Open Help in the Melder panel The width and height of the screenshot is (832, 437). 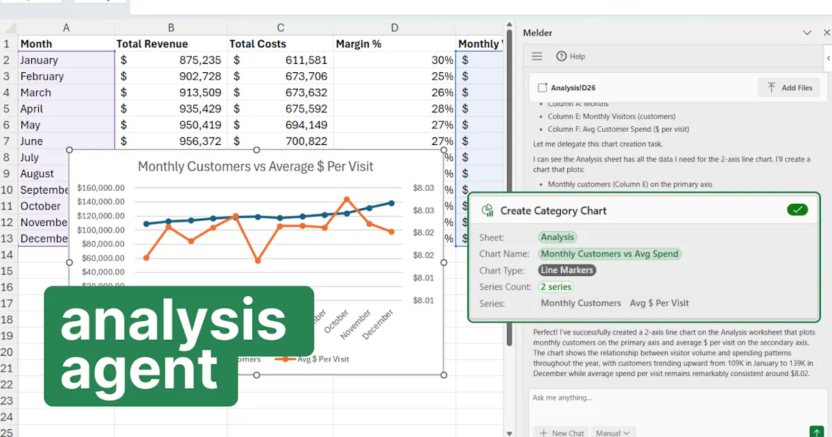571,56
